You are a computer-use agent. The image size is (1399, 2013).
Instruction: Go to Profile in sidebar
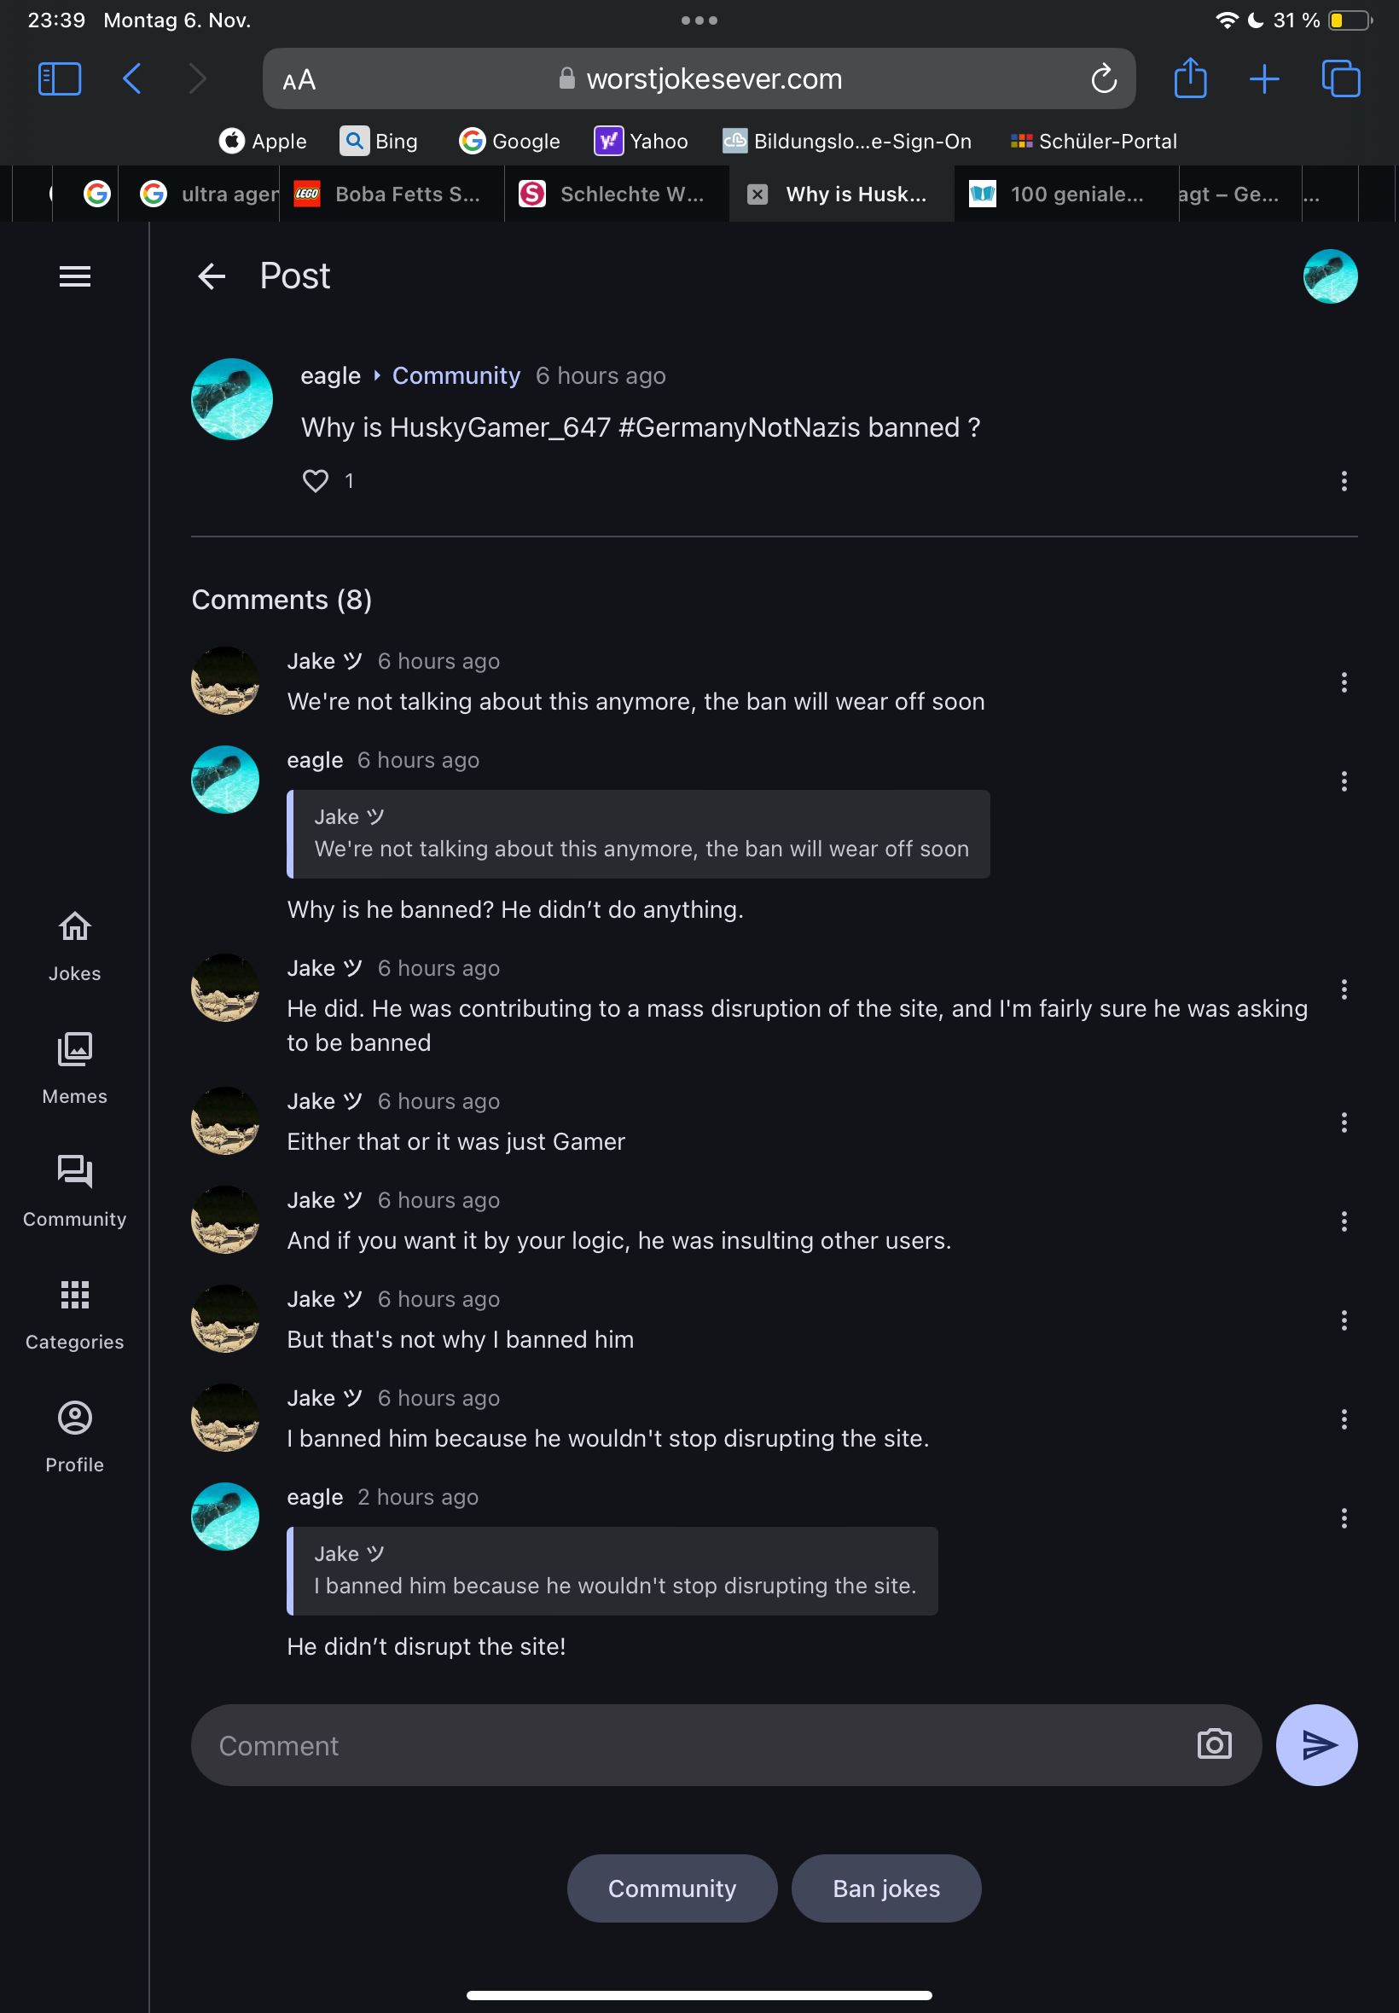[74, 1436]
